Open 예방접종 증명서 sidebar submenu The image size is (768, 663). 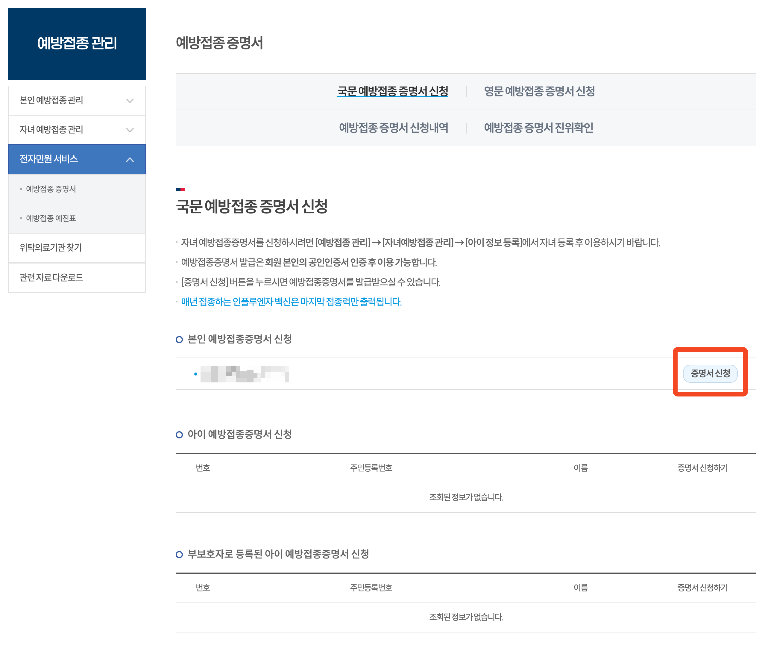[51, 189]
